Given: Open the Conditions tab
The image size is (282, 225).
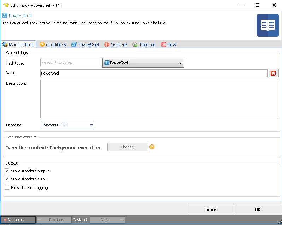Looking at the screenshot, I should [x=53, y=45].
